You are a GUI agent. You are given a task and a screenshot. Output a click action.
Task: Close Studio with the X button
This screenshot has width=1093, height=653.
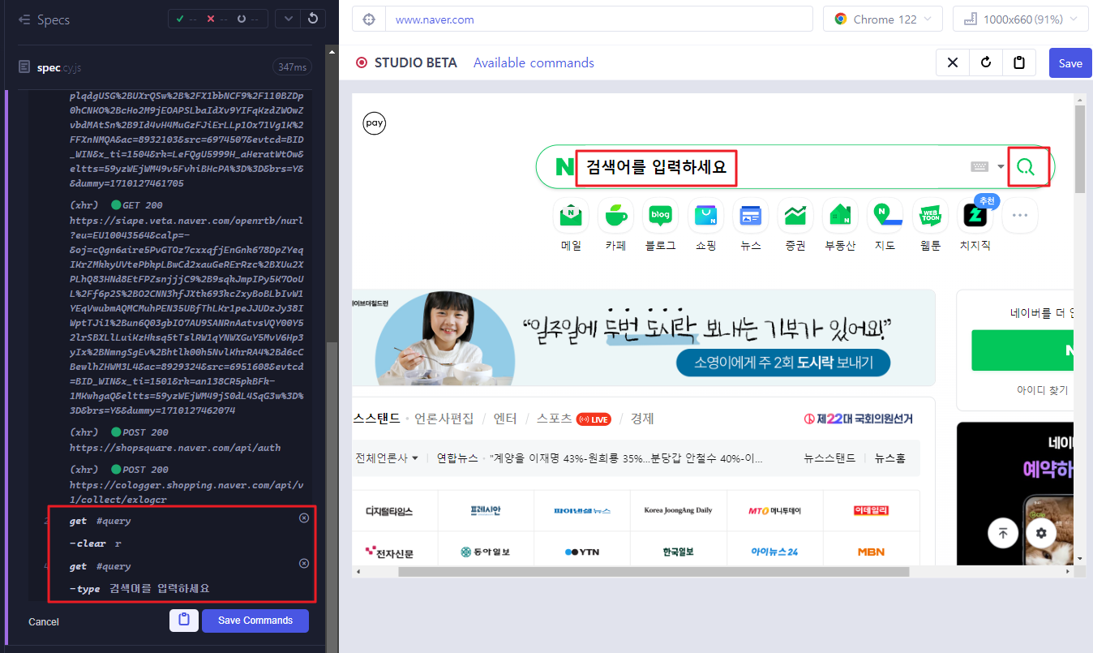point(953,62)
